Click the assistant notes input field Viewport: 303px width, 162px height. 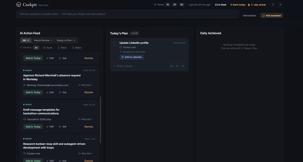(128, 14)
